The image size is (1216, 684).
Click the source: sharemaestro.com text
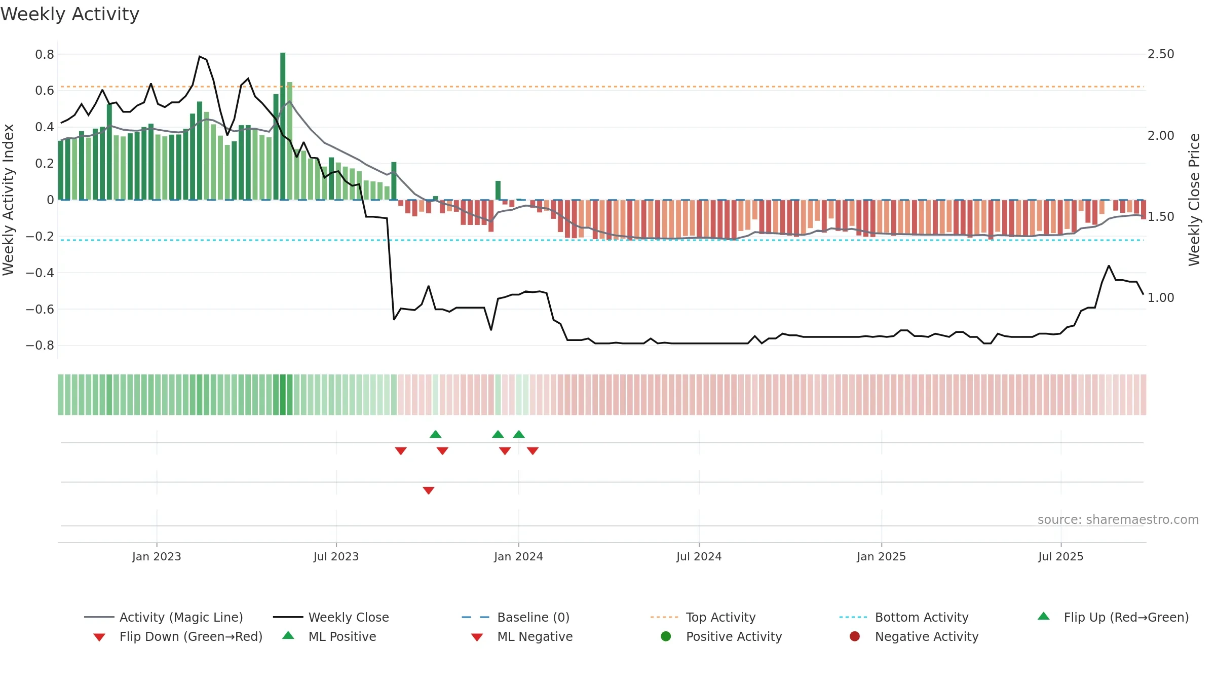pos(1118,520)
